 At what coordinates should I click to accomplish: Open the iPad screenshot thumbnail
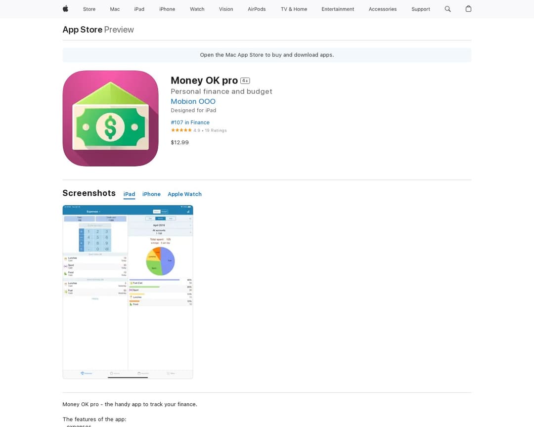(128, 292)
